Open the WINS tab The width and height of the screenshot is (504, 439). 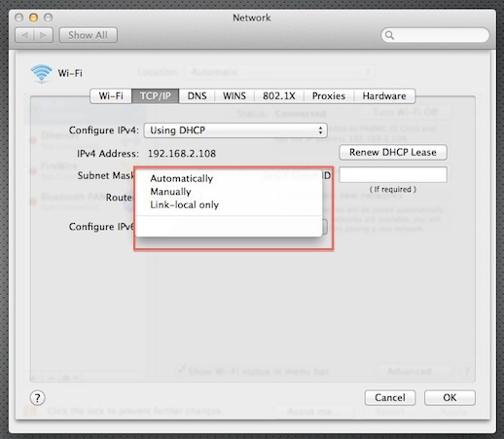pyautogui.click(x=234, y=96)
